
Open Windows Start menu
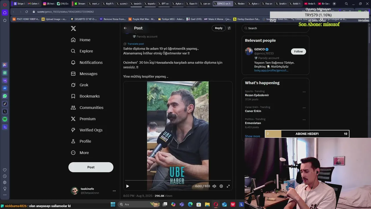[x=113, y=204]
